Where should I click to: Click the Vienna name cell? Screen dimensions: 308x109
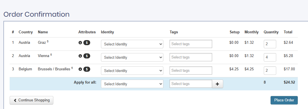click(x=45, y=56)
